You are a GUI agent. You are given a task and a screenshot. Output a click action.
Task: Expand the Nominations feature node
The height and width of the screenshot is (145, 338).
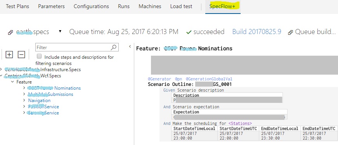(24, 88)
